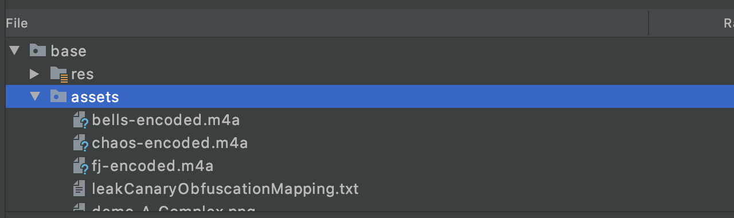The height and width of the screenshot is (218, 734).
Task: Click the base folder icon
Action: (38, 50)
